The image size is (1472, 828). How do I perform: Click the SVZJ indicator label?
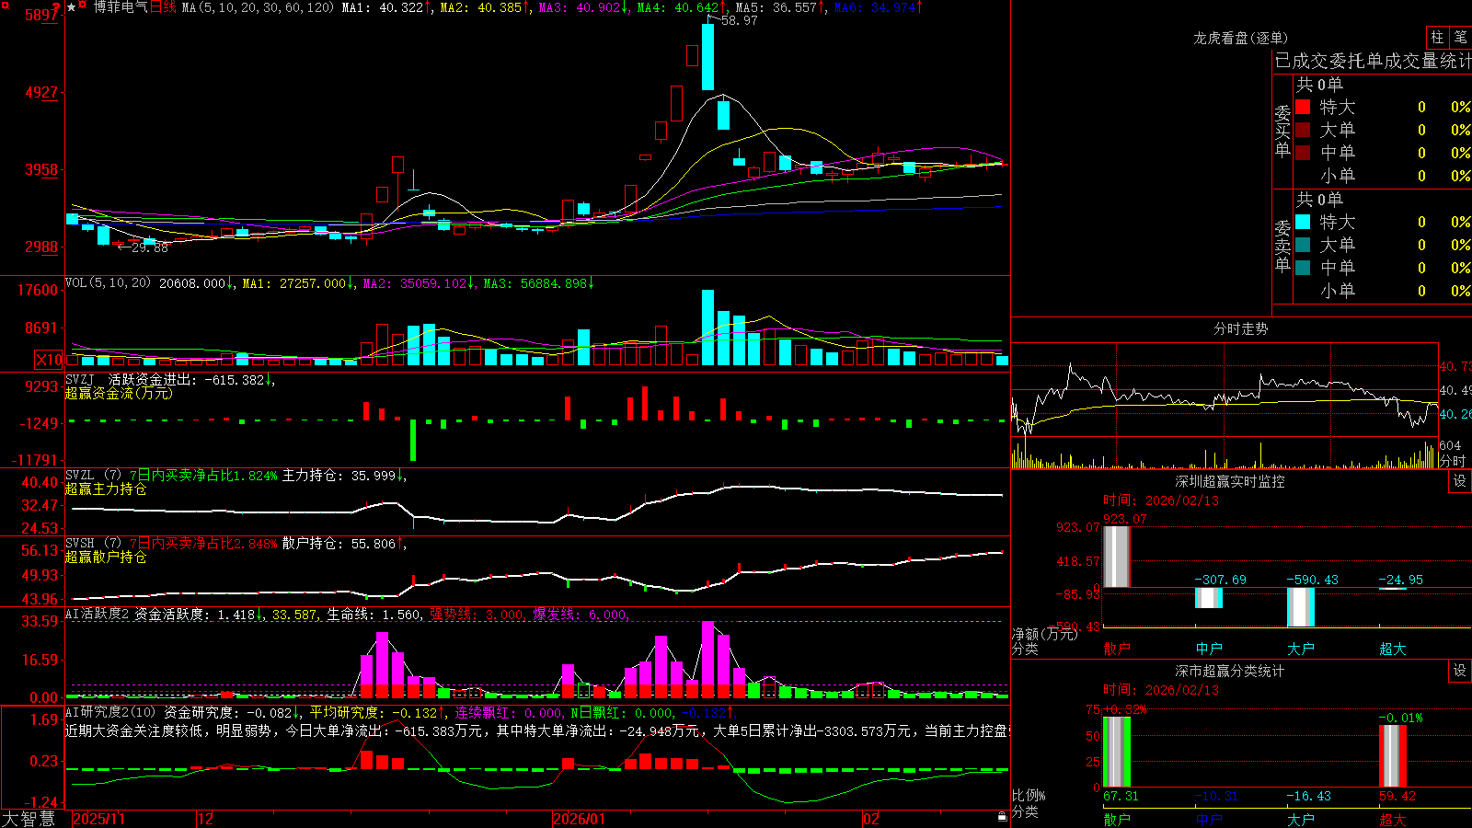[80, 379]
